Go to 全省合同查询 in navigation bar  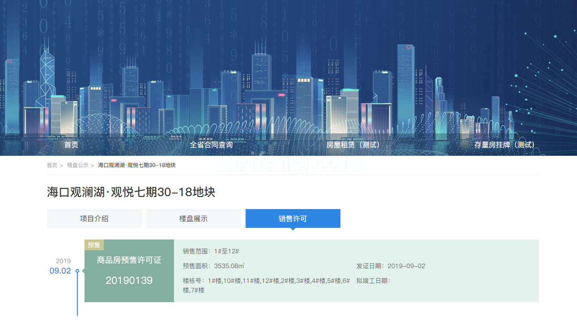(x=211, y=145)
